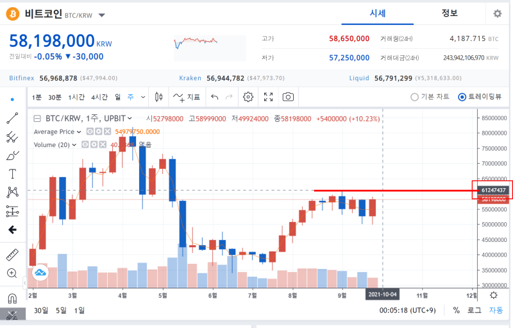Collapse the chart legend box icon

point(37,119)
